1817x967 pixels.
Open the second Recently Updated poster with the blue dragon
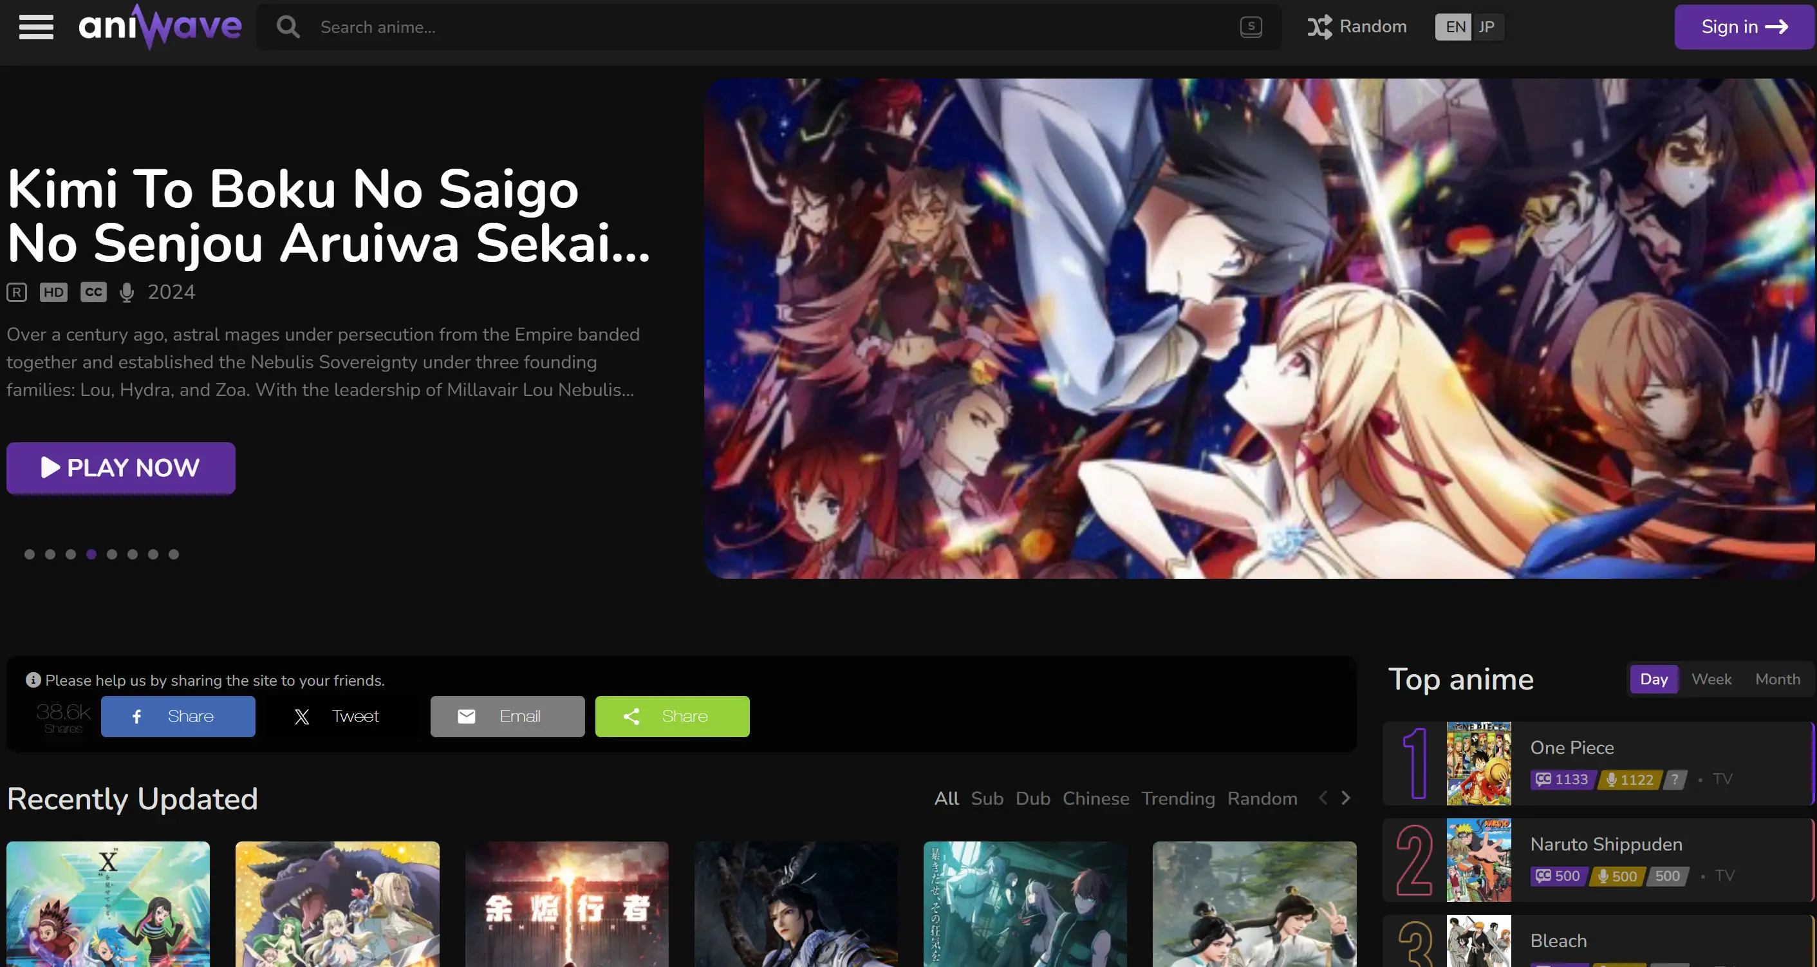click(x=337, y=904)
